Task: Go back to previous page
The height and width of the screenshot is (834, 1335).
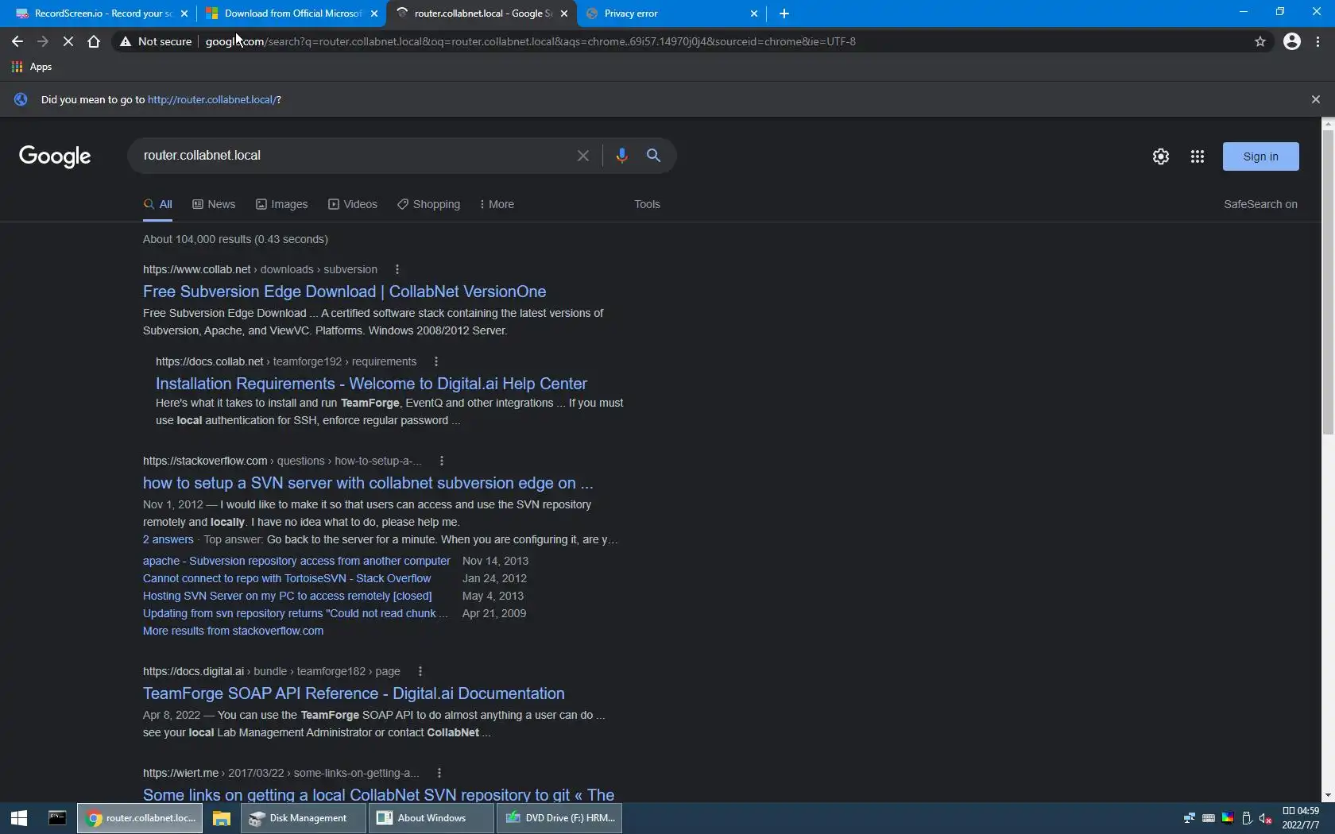Action: (17, 41)
